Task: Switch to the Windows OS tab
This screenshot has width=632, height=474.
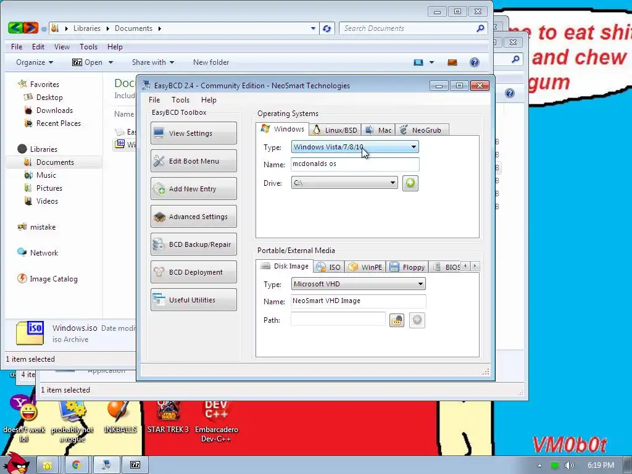Action: point(282,129)
